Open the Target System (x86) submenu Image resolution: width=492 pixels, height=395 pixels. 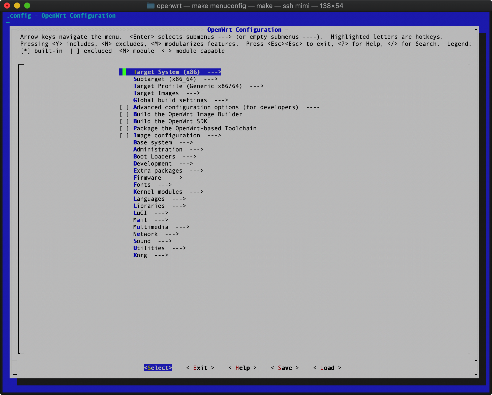tap(170, 72)
